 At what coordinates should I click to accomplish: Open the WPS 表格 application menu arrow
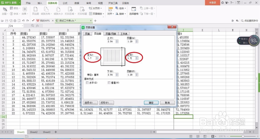tap(19, 3)
